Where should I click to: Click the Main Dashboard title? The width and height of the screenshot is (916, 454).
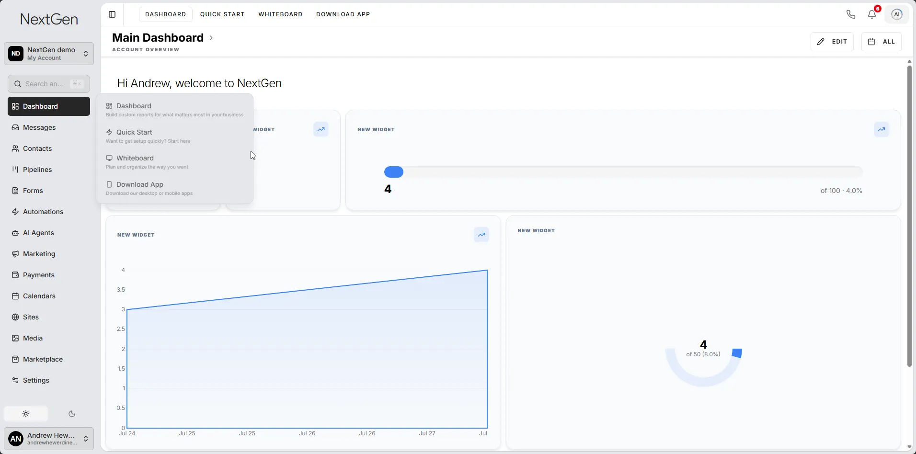(158, 38)
